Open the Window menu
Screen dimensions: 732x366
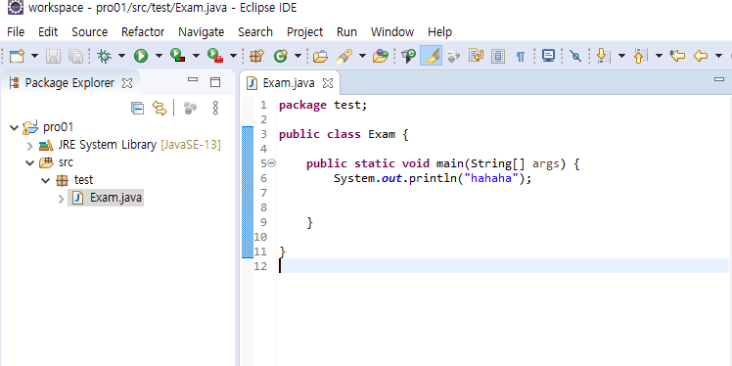click(392, 31)
